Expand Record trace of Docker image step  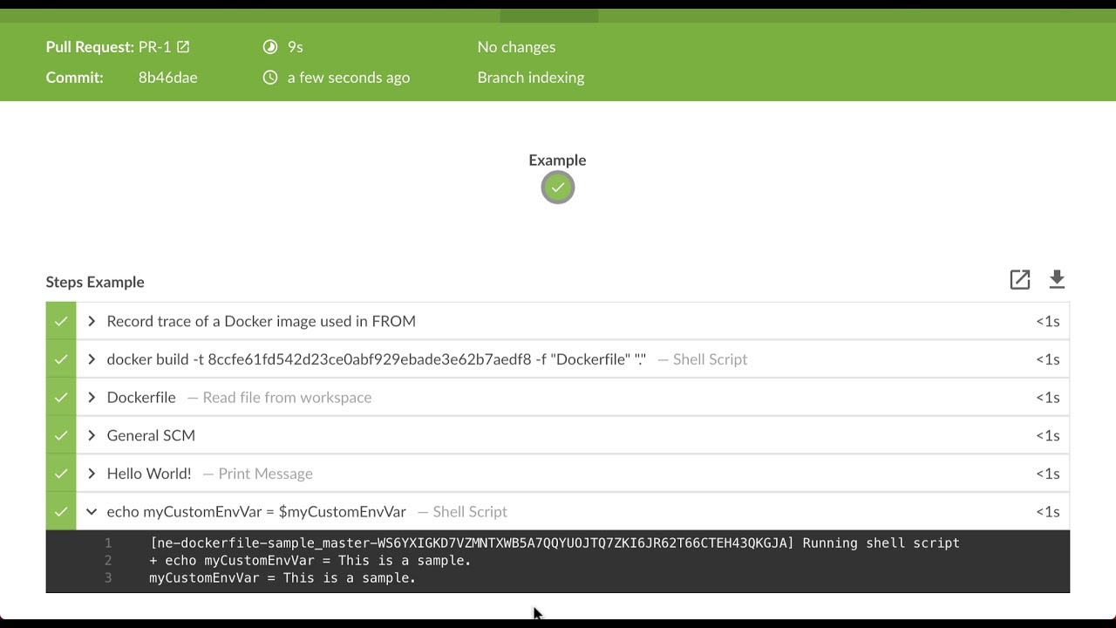click(x=92, y=321)
